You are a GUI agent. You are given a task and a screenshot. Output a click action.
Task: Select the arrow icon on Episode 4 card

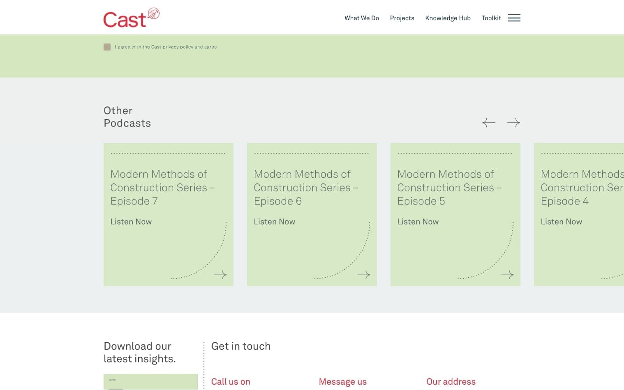(620, 275)
